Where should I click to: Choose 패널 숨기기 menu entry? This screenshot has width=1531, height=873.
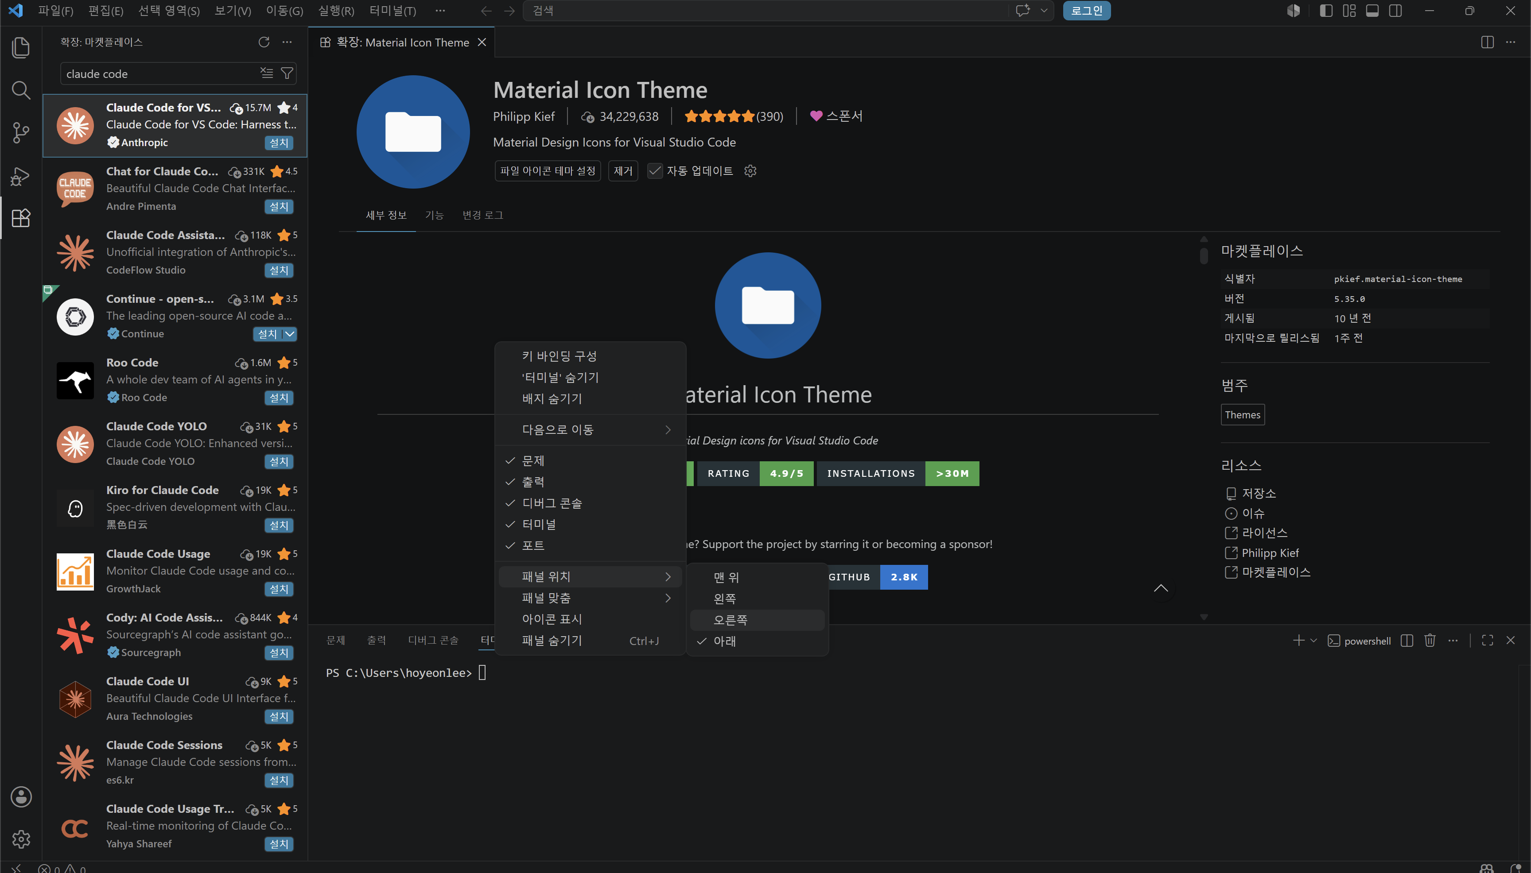590,640
